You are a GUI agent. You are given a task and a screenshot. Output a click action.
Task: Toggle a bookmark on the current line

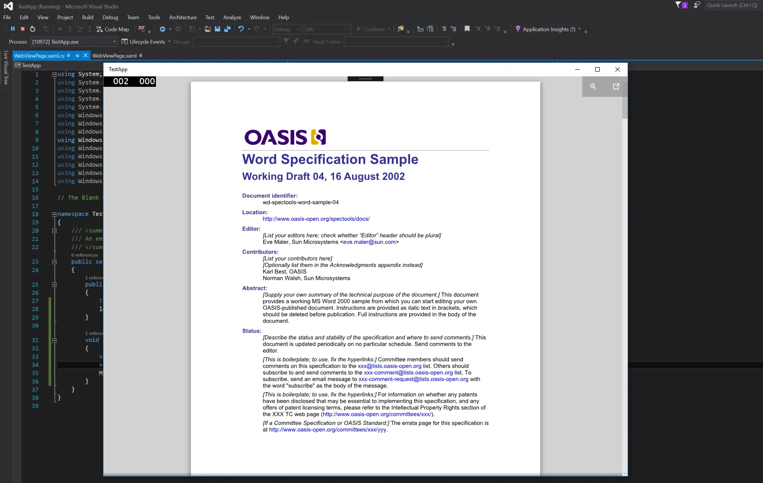tap(467, 29)
